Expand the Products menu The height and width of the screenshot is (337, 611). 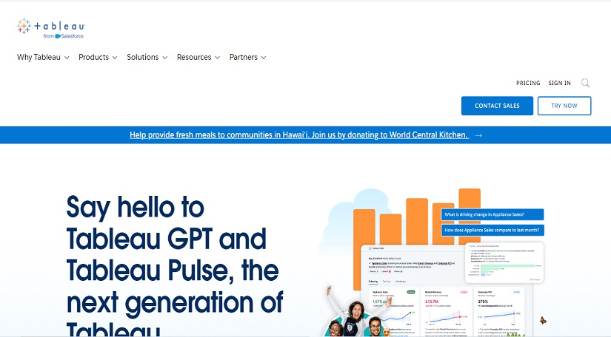tap(98, 57)
